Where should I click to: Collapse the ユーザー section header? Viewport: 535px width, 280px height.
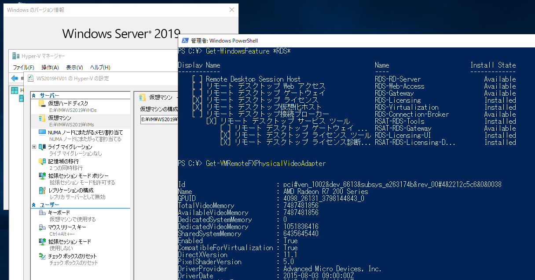pyautogui.click(x=34, y=205)
